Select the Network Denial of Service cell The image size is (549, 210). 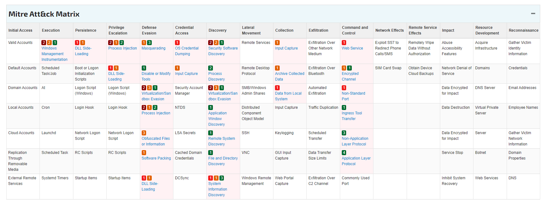(457, 74)
